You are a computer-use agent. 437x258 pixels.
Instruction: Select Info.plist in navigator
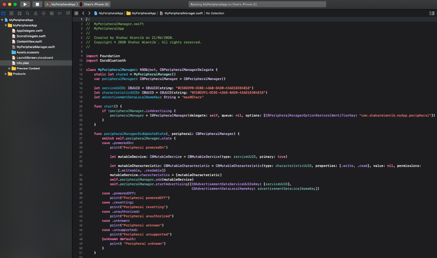[x=36, y=63]
